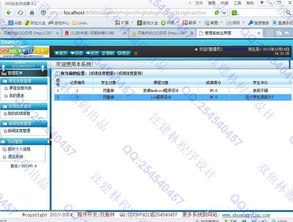The width and height of the screenshot is (293, 222).
Task: Open the 工具 menu
Action: [x=237, y=3]
